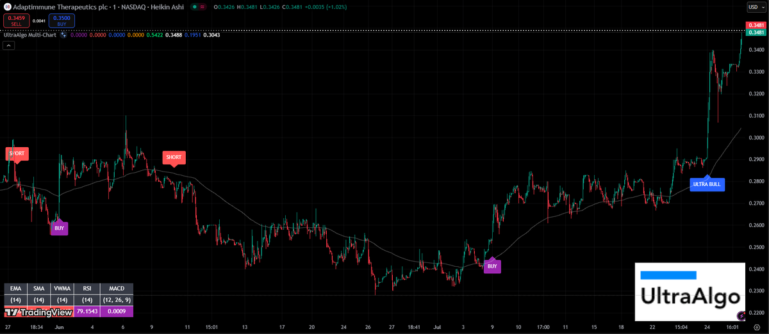Image resolution: width=769 pixels, height=334 pixels.
Task: Collapse the indicator legend with chevron
Action: (x=8, y=45)
